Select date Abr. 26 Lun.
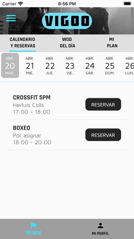 [x=129, y=66]
